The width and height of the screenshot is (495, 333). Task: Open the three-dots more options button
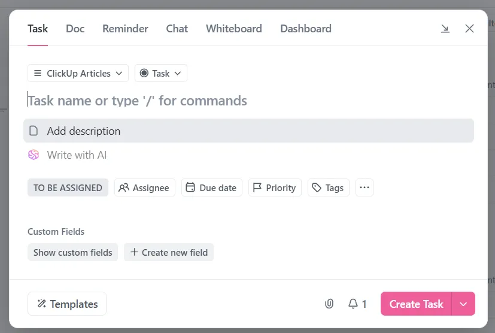coord(365,187)
